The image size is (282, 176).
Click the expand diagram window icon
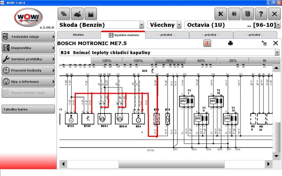[264, 43]
